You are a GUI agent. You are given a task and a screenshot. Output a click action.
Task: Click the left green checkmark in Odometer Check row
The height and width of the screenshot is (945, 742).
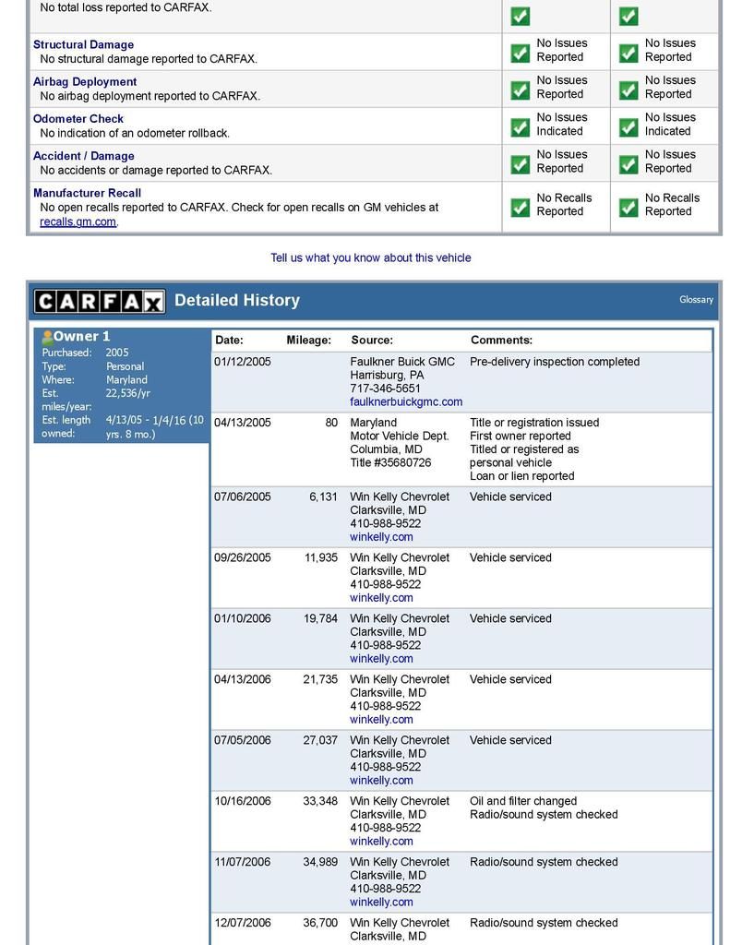tap(521, 127)
